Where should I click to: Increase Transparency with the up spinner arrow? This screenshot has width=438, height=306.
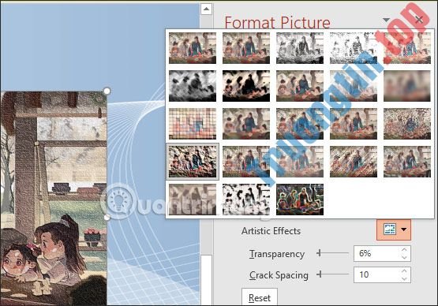[404, 249]
